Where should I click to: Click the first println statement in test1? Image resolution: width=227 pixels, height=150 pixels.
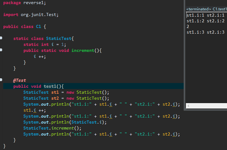click(x=101, y=104)
